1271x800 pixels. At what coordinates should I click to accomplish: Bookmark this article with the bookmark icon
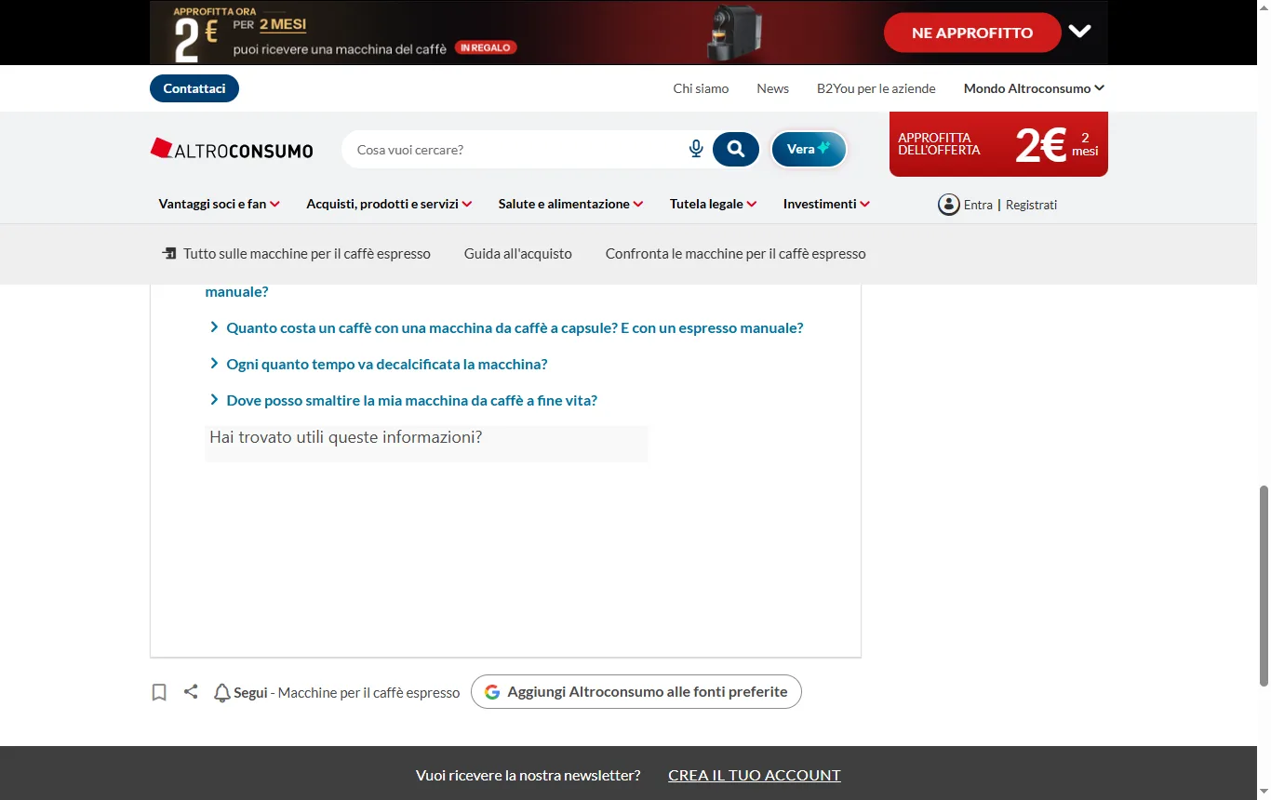159,692
